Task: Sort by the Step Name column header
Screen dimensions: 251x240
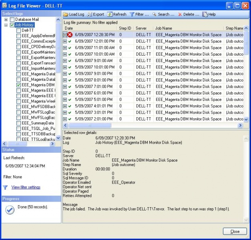Action: point(234,28)
